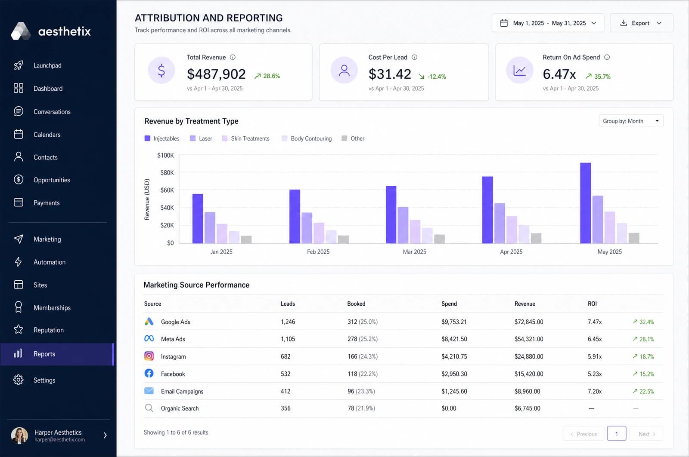Click Harper Aesthetics profile avatar
This screenshot has height=457, width=689.
[19, 436]
